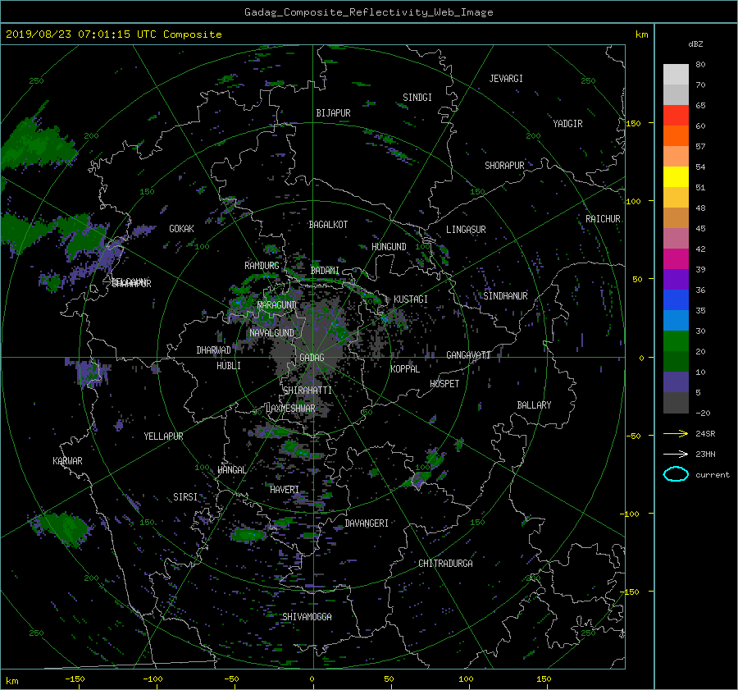The height and width of the screenshot is (690, 738).
Task: Click the SHIVAMOGGA city label
Action: tap(307, 617)
